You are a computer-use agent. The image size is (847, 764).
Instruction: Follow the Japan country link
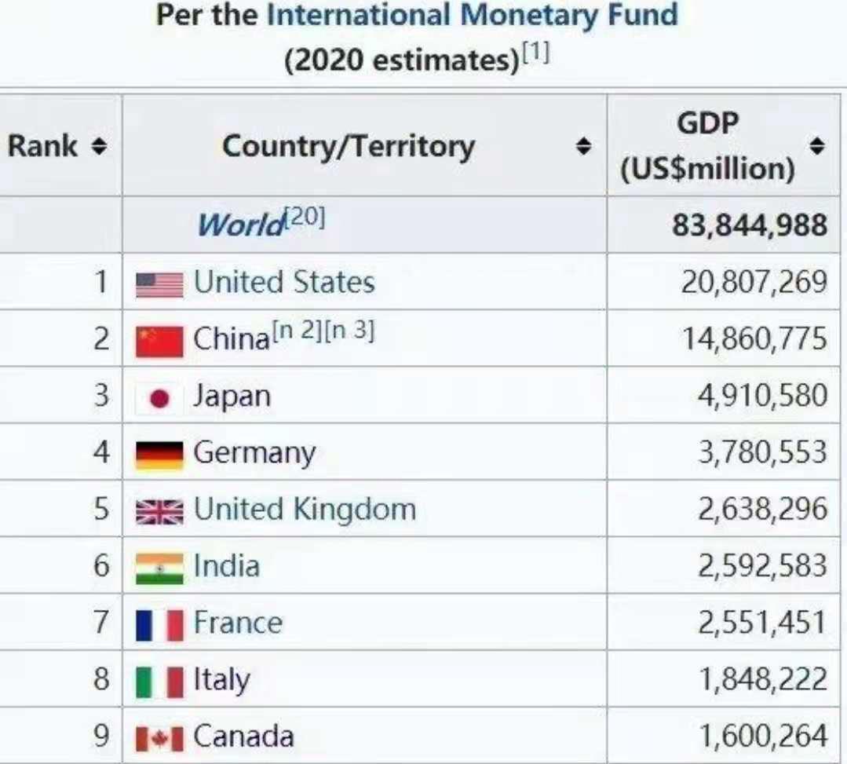[232, 397]
